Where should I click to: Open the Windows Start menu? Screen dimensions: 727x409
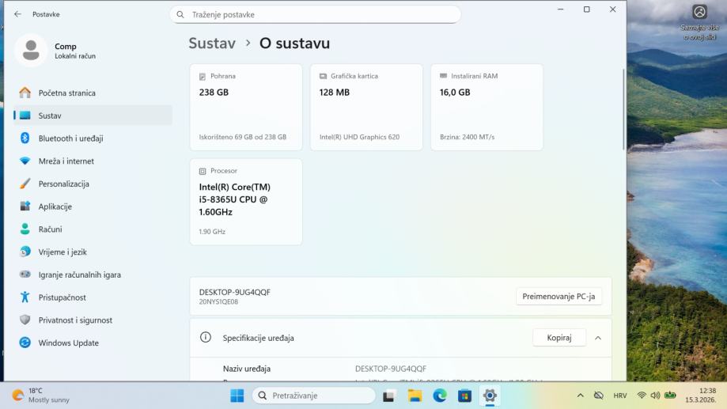pos(237,396)
